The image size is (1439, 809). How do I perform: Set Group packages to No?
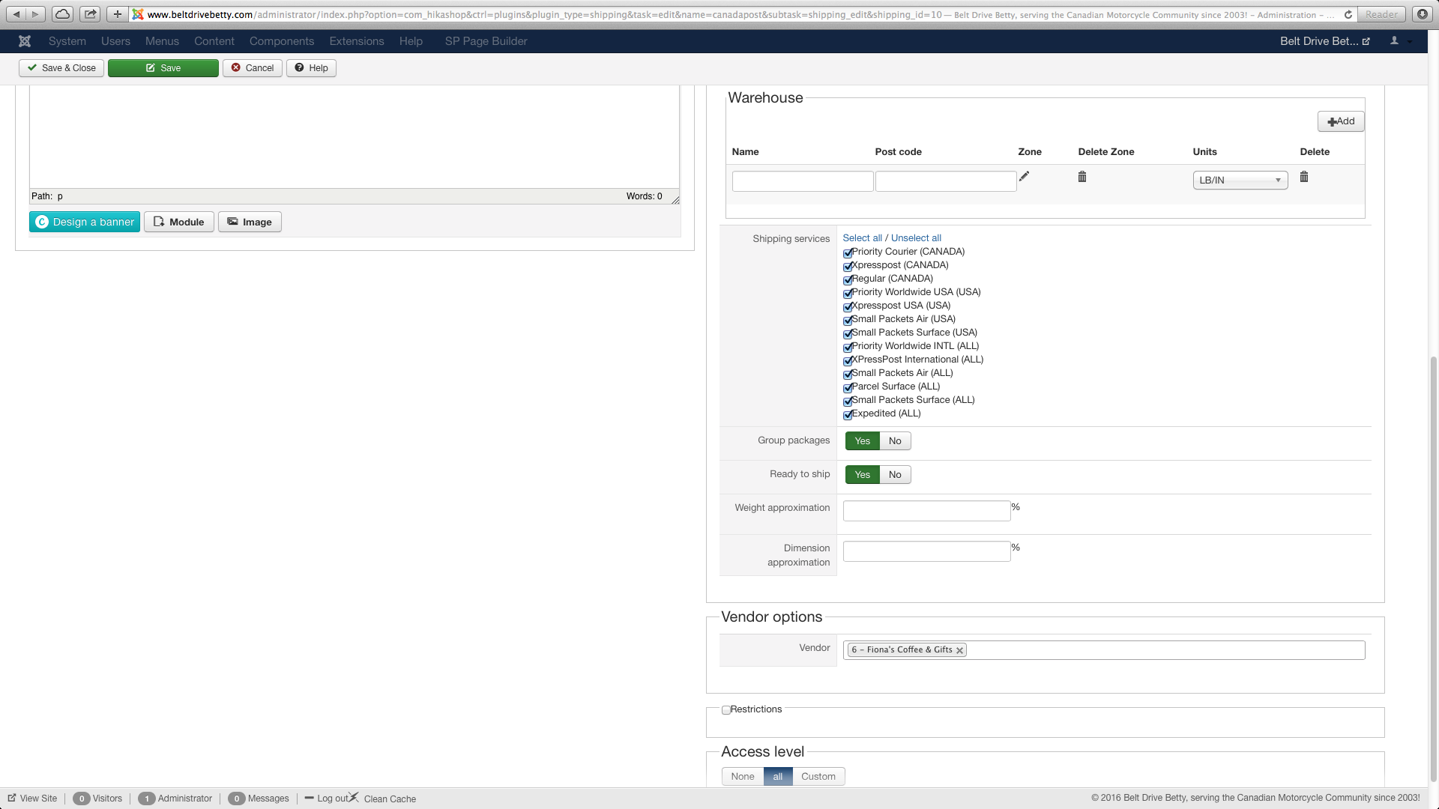click(894, 441)
